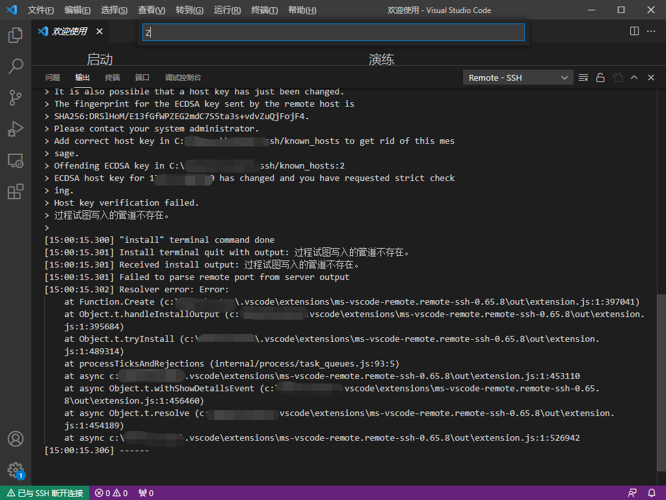This screenshot has width=666, height=500.
Task: Maximize the VS Code window
Action: (621, 10)
